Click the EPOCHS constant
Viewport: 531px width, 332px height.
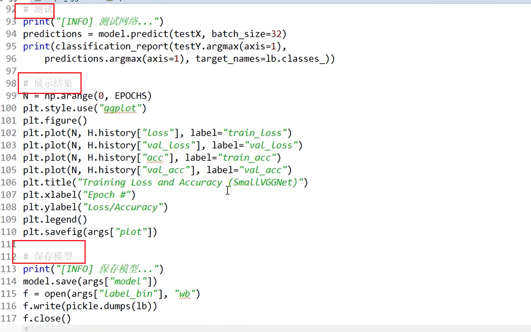pyautogui.click(x=131, y=96)
